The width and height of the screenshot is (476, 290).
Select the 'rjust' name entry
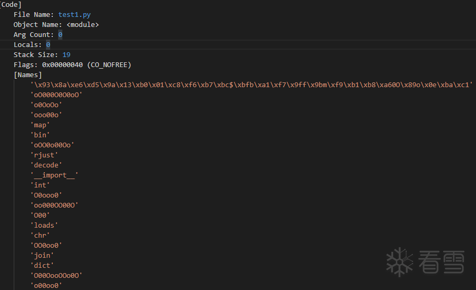coord(44,155)
